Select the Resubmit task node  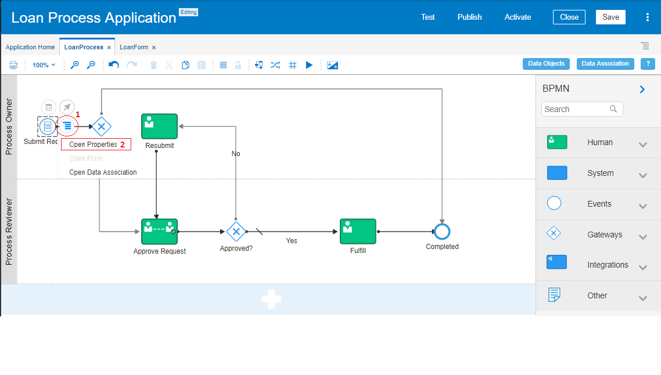(159, 126)
